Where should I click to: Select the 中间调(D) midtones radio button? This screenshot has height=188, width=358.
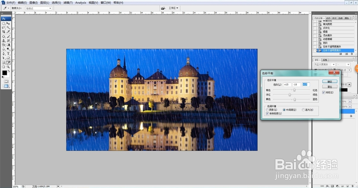tap(284, 110)
